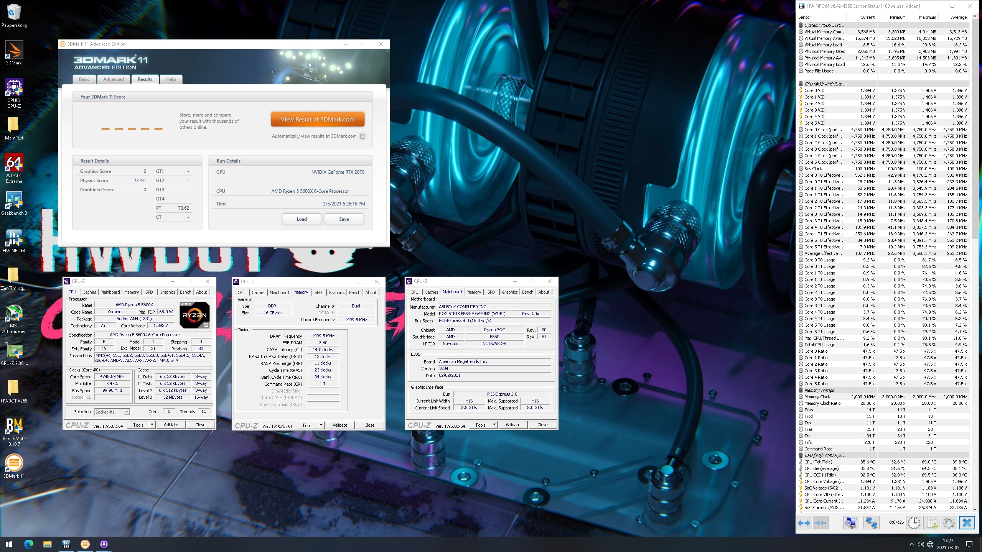982x552 pixels.
Task: Open Tools dropdown arrow in CPU-Z Memory window
Action: (321, 425)
